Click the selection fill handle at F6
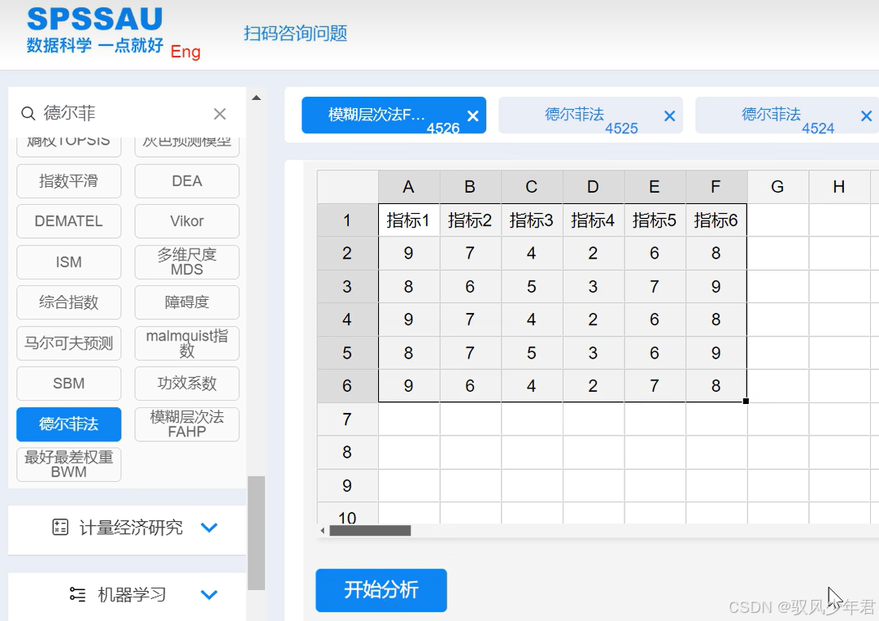The width and height of the screenshot is (879, 621). (x=746, y=402)
